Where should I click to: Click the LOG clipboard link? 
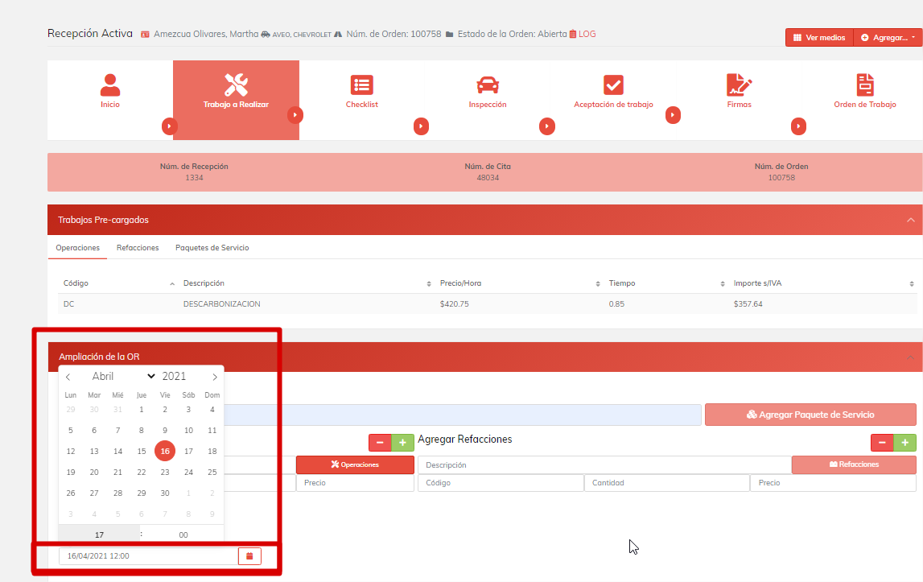[x=583, y=35]
